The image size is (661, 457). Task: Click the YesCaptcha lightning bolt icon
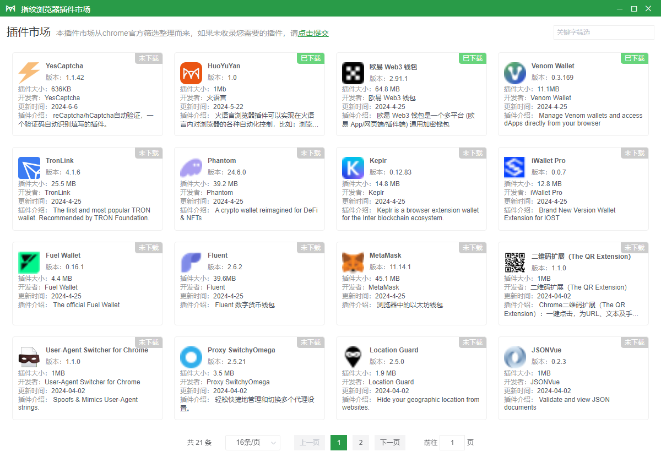pyautogui.click(x=29, y=73)
